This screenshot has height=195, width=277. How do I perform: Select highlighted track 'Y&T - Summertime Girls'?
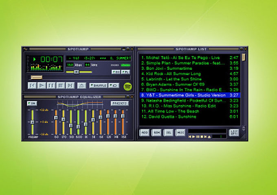click(190, 95)
